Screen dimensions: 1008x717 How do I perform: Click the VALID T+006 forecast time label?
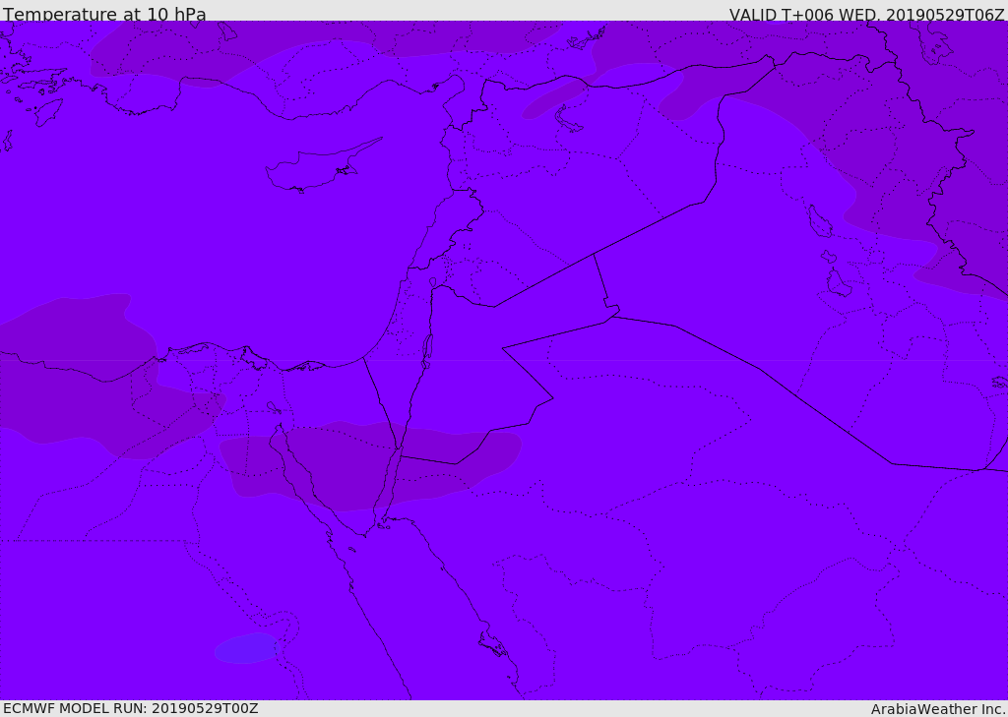[x=866, y=15]
